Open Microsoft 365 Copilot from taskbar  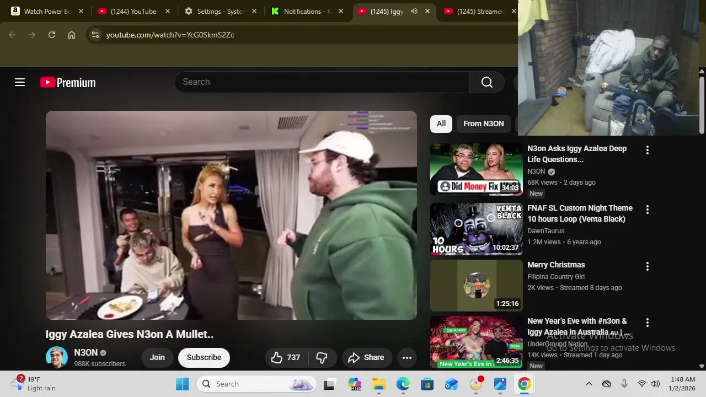pos(354,384)
